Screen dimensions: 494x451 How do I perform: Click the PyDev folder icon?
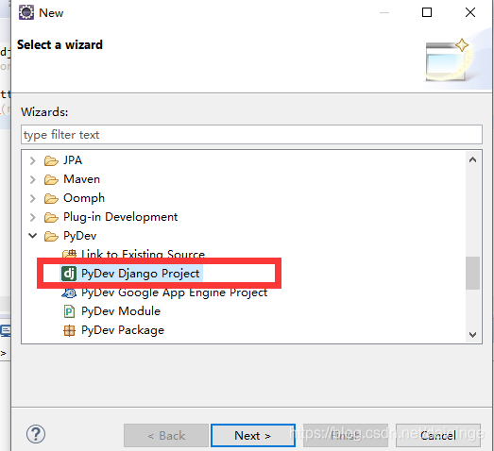pos(51,237)
